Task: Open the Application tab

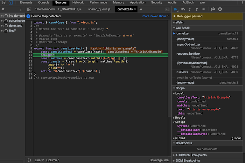Action: (x=138, y=2)
